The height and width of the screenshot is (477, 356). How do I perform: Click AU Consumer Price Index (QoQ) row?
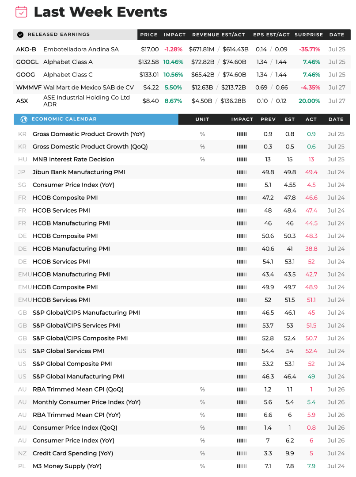[182, 428]
